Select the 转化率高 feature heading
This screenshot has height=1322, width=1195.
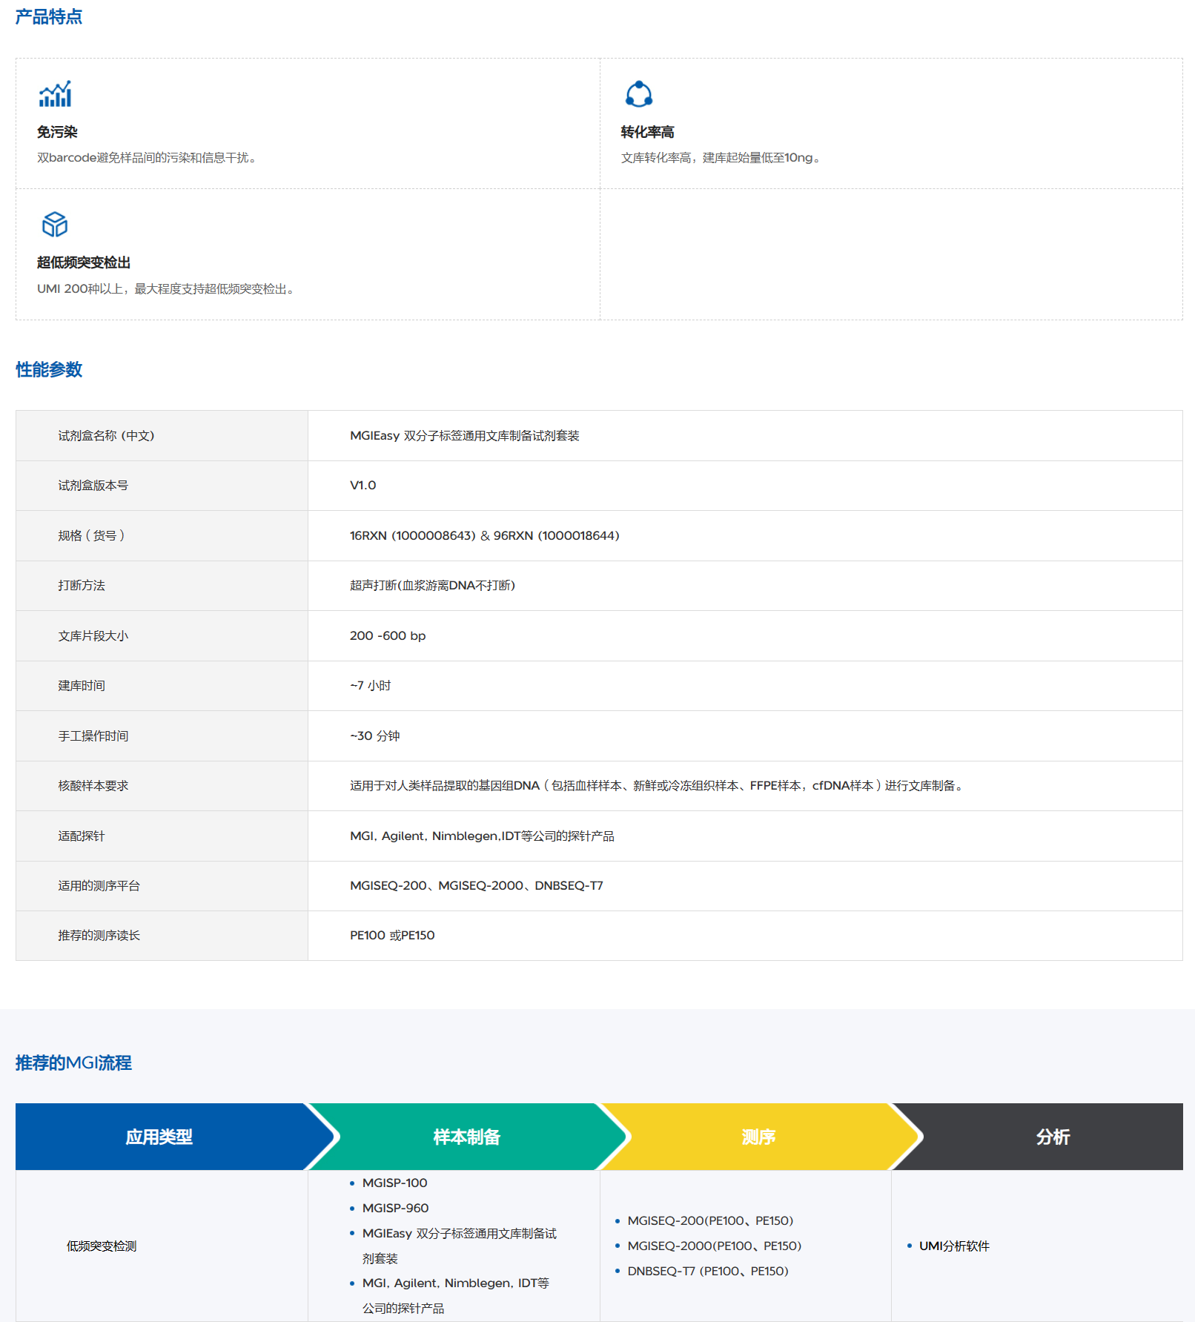tap(647, 132)
